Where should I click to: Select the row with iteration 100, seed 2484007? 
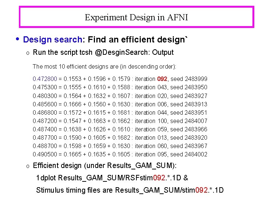(120, 121)
